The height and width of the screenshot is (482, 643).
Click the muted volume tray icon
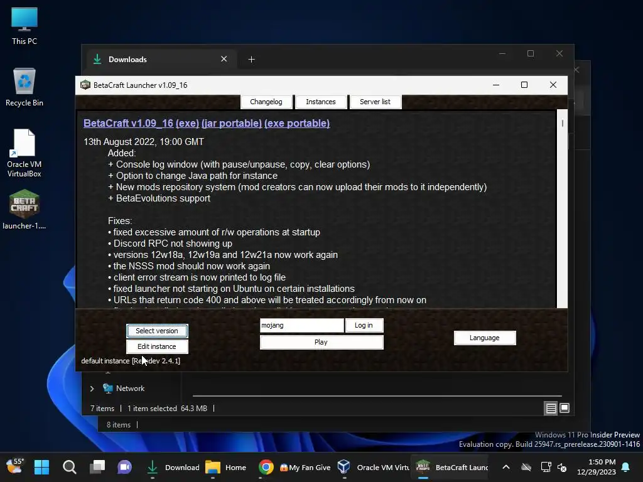click(x=562, y=467)
